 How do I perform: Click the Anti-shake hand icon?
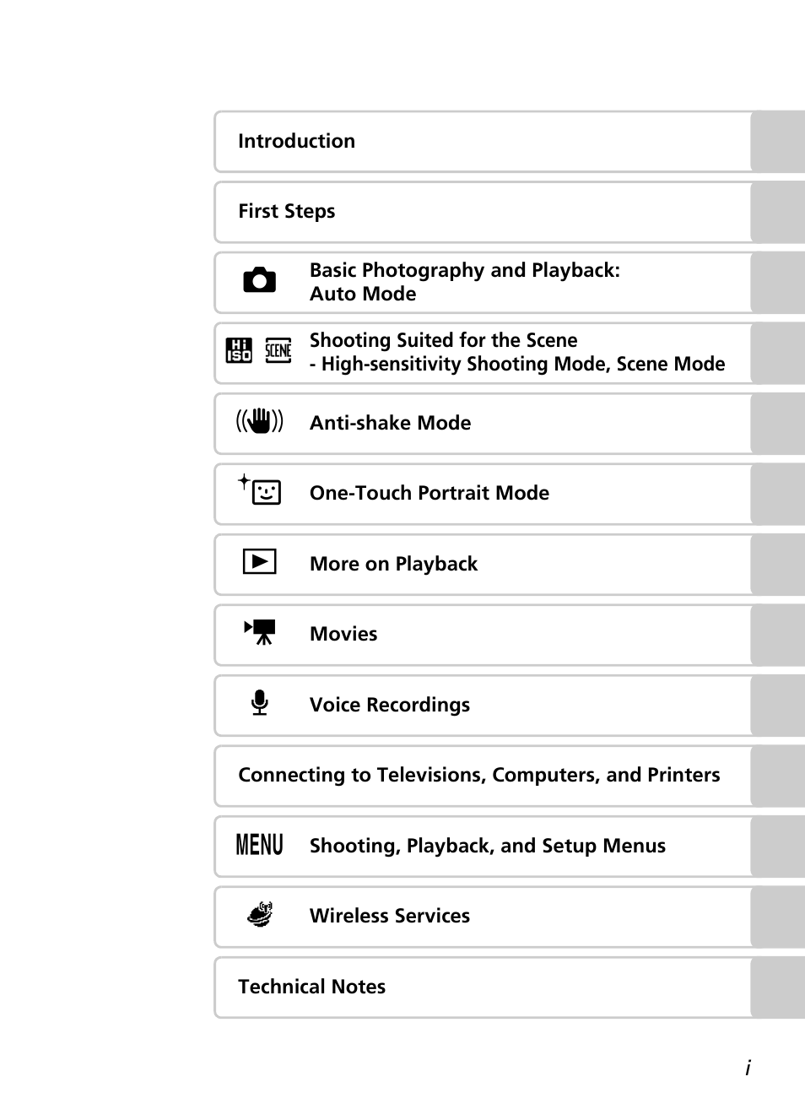coord(259,420)
